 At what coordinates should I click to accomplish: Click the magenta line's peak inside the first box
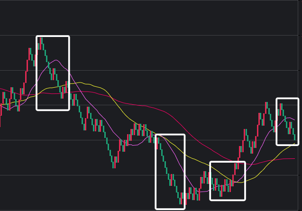click(x=57, y=60)
